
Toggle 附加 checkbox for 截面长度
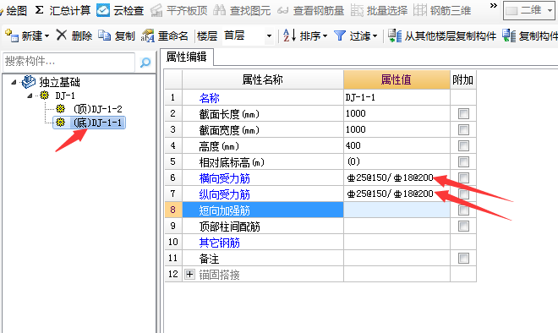(463, 114)
